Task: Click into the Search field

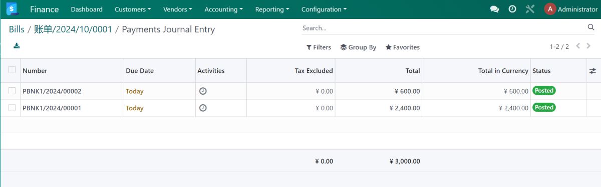Action: coord(443,28)
